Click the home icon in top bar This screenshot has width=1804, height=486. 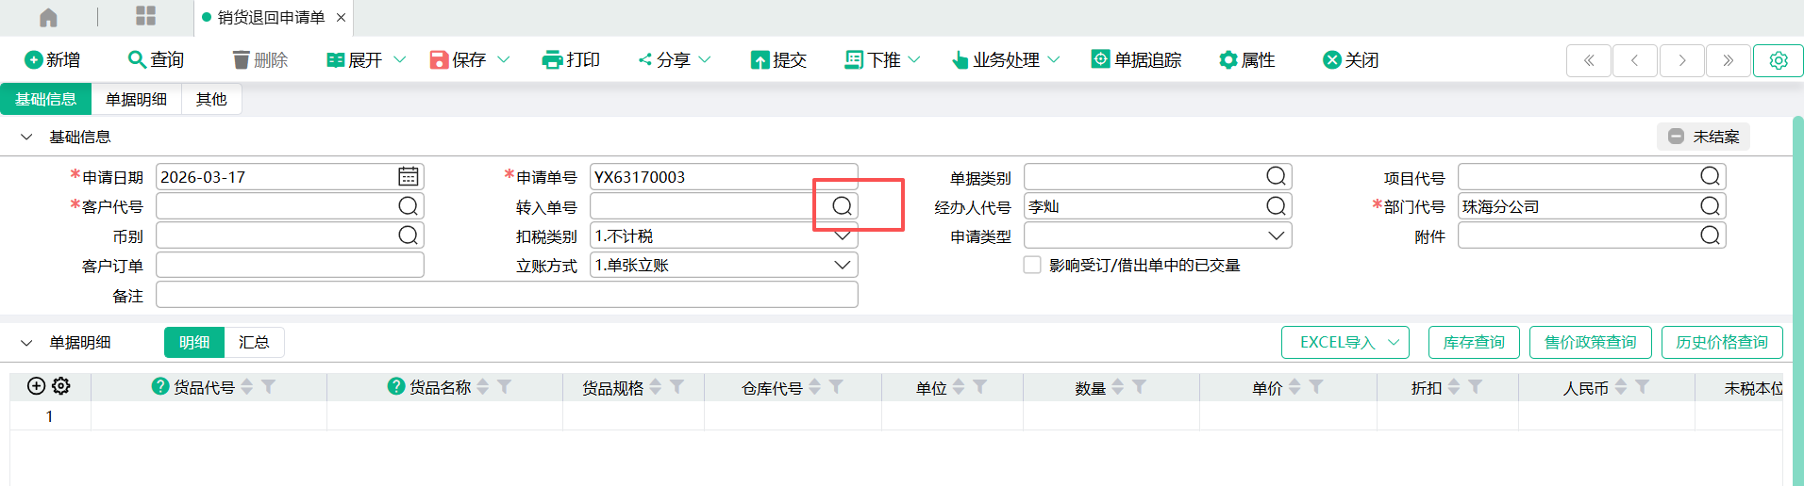[48, 17]
